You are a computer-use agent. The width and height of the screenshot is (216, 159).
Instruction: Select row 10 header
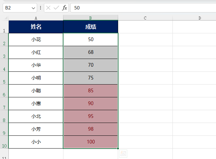point(4,142)
